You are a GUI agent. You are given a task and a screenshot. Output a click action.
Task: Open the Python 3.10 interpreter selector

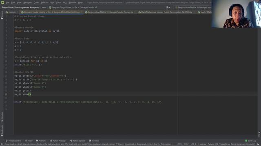coord(231,144)
